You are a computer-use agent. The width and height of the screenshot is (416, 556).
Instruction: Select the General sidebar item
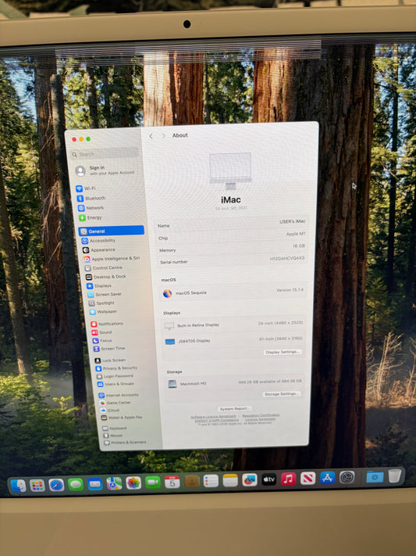click(x=112, y=231)
